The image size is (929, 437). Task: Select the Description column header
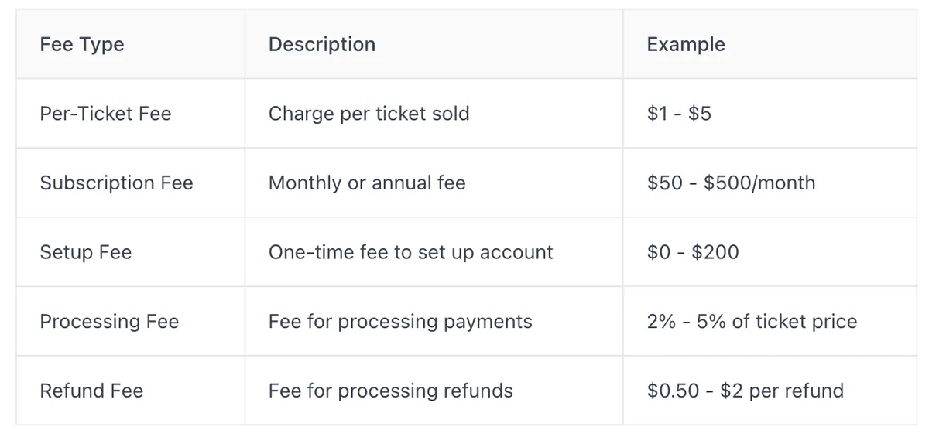322,45
